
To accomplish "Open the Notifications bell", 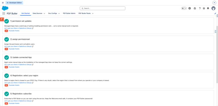I will [208, 8].
